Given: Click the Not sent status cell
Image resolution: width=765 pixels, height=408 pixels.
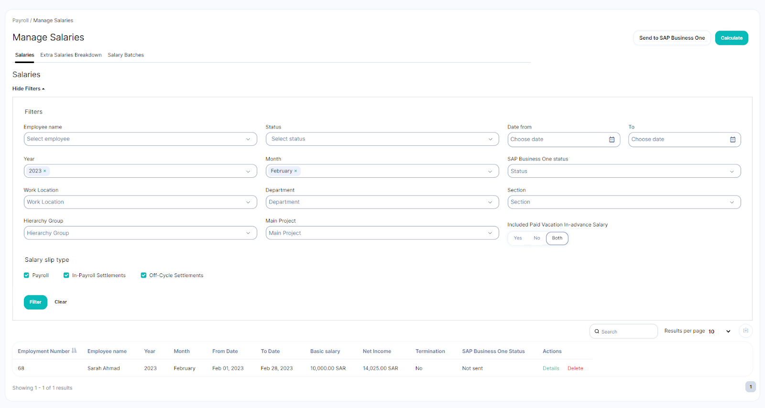Looking at the screenshot, I should pyautogui.click(x=472, y=368).
